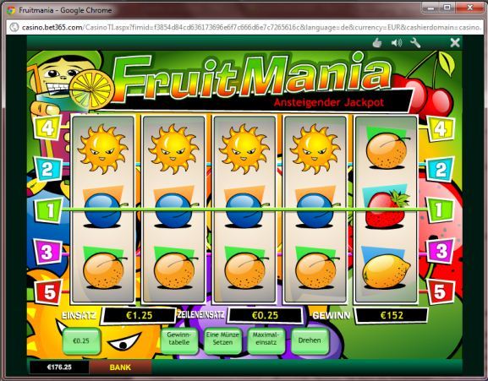Select payline 5 marker on left
Image resolution: width=488 pixels, height=381 pixels.
click(48, 291)
